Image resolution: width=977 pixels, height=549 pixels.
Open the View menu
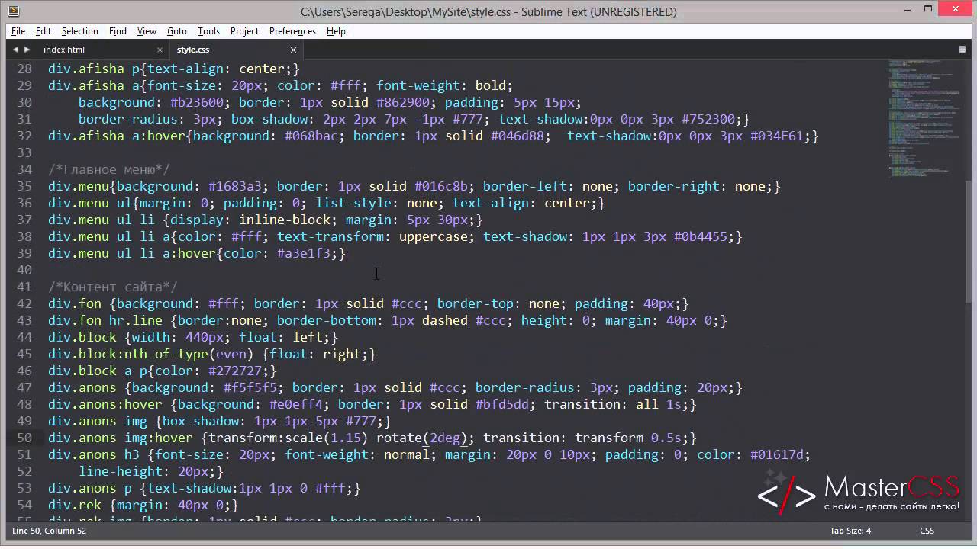(147, 31)
